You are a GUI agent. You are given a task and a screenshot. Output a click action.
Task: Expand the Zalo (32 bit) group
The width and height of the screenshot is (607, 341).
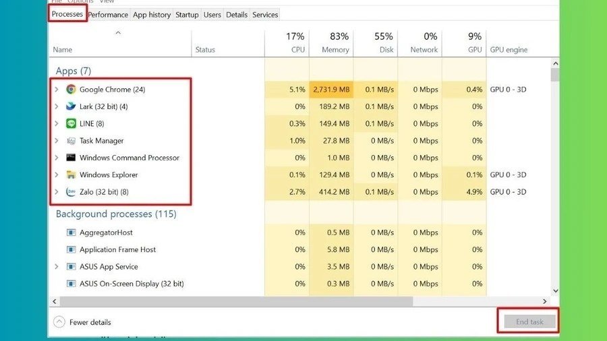click(57, 192)
